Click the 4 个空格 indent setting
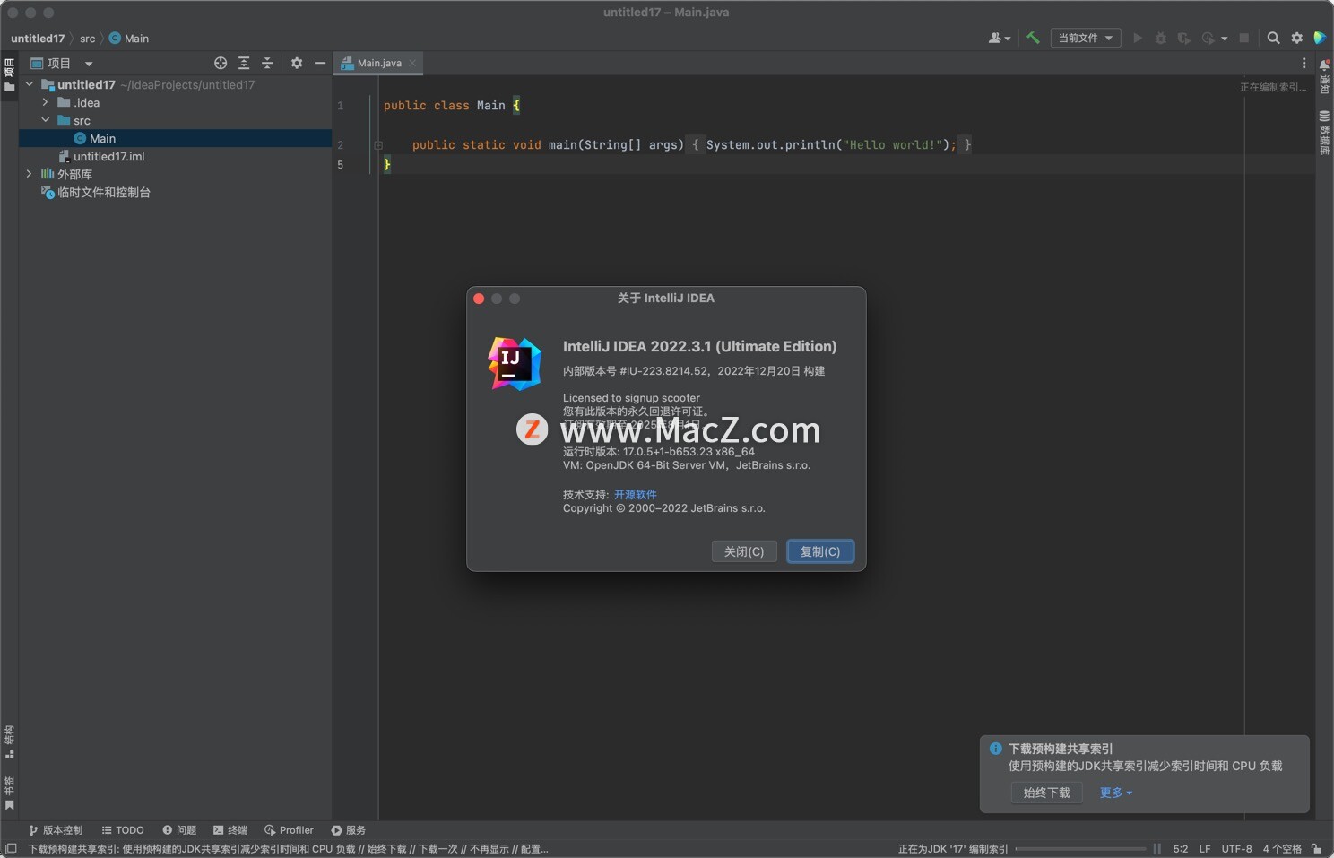 click(1282, 848)
